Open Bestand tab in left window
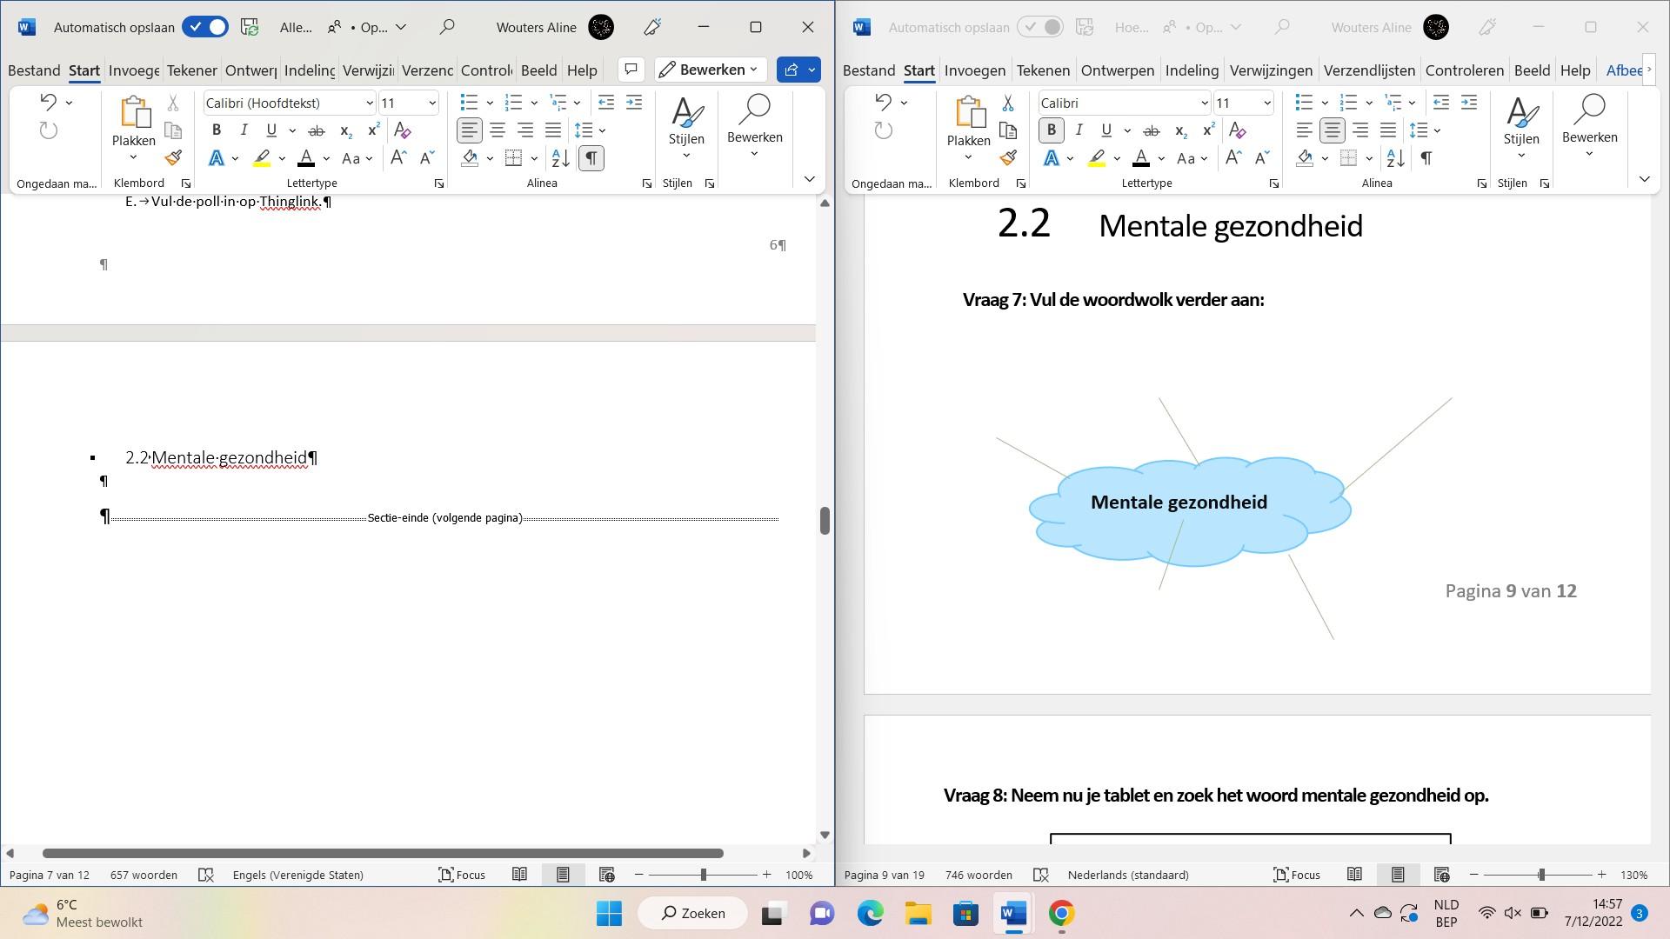This screenshot has height=939, width=1670. (x=34, y=70)
